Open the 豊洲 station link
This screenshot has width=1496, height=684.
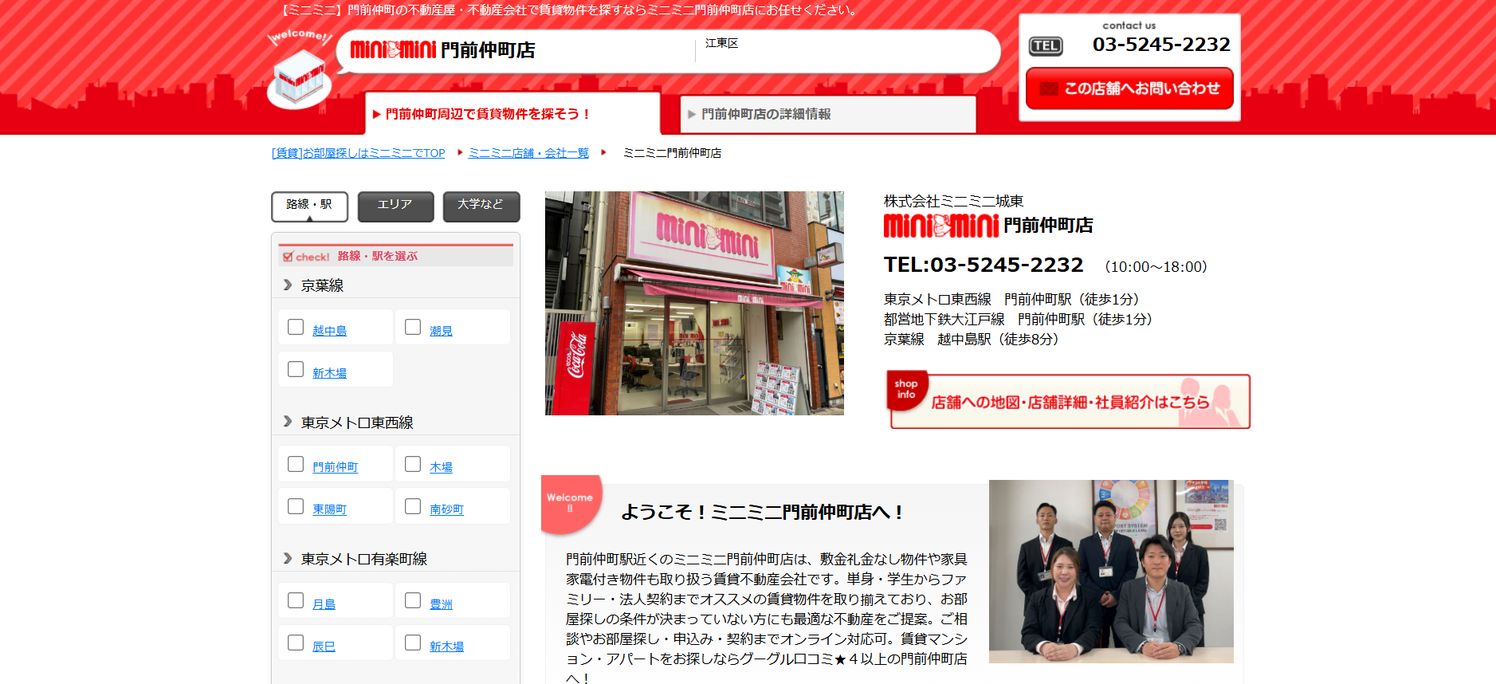coord(441,604)
